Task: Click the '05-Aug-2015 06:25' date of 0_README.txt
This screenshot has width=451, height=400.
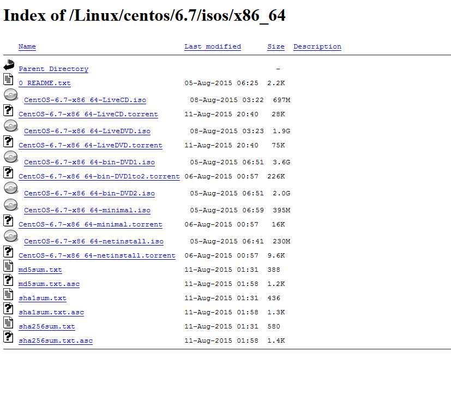Action: (221, 83)
